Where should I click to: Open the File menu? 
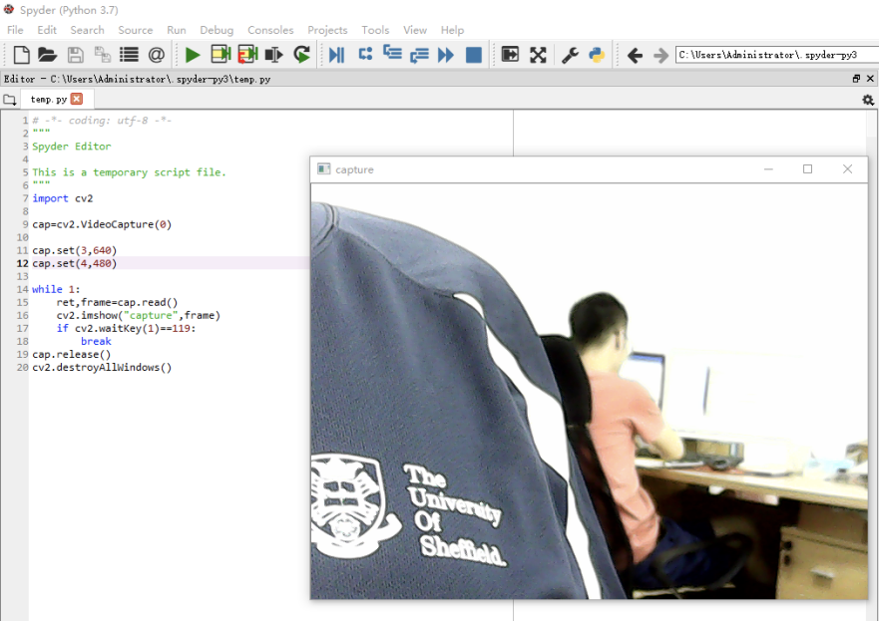(x=15, y=30)
